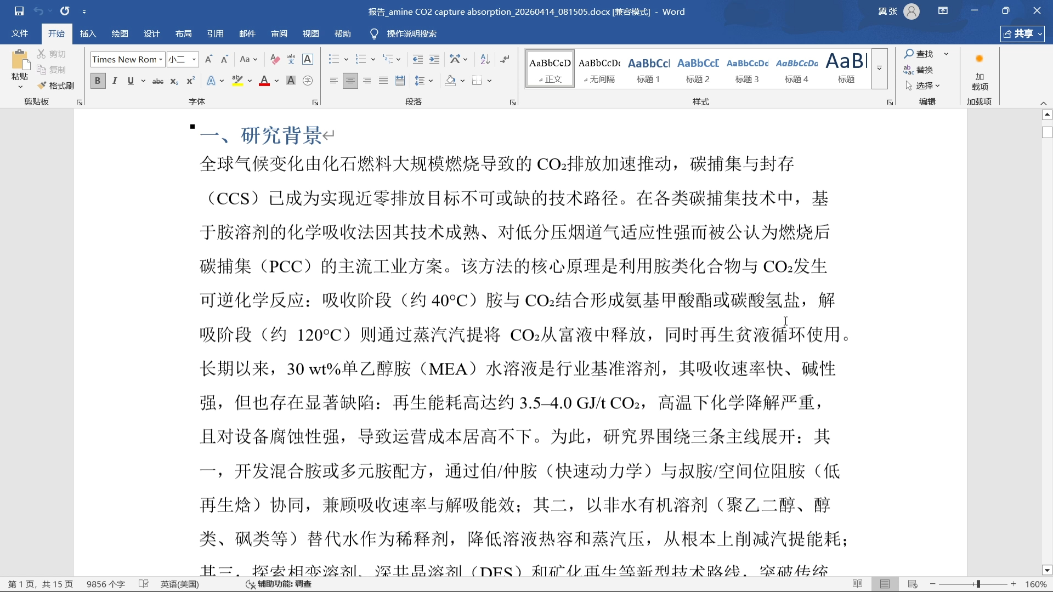Click the 替换 replace button
Viewport: 1053px width, 592px height.
pos(919,70)
